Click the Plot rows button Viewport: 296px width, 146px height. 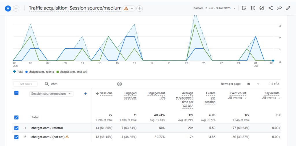pos(25,84)
